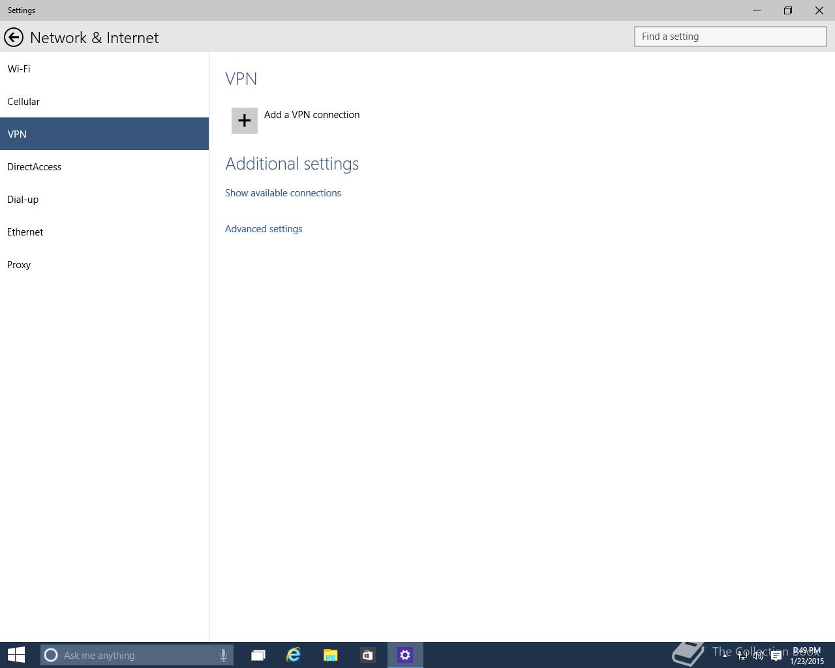Screen dimensions: 835x668
Task: Activate the microphone in search box
Action: [x=223, y=655]
